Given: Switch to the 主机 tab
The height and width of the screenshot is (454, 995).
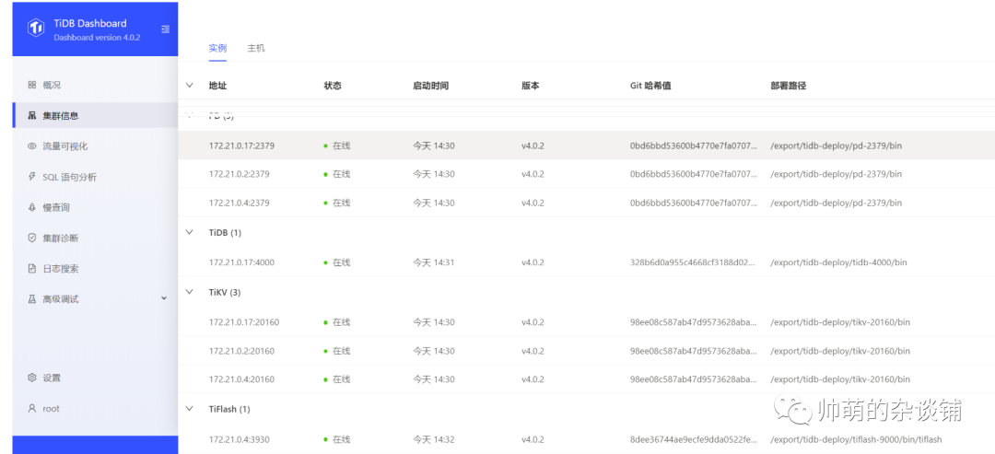Looking at the screenshot, I should tap(255, 48).
